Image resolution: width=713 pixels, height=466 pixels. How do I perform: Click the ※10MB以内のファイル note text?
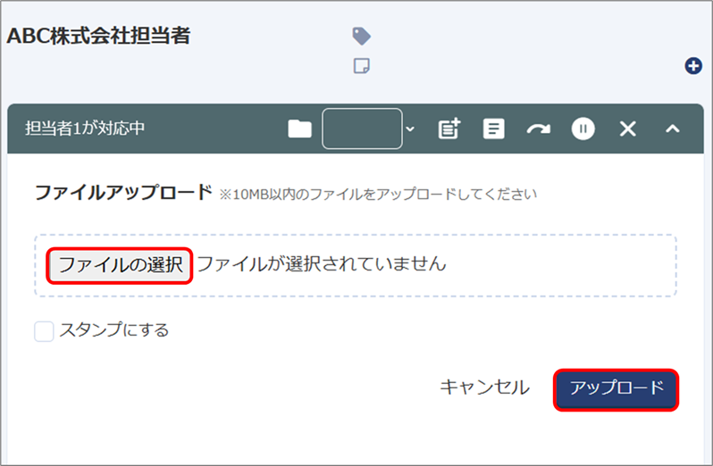[x=378, y=195]
